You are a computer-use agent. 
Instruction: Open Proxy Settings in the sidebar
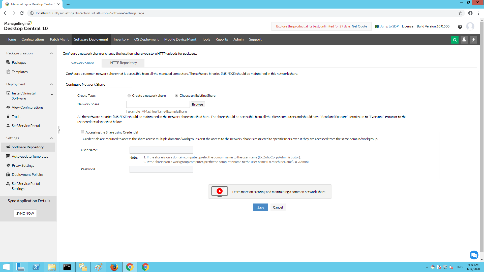coord(23,165)
